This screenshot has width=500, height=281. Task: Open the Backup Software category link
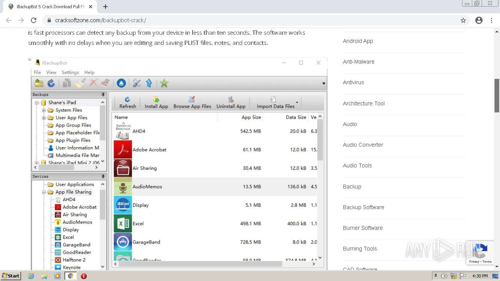(x=363, y=207)
